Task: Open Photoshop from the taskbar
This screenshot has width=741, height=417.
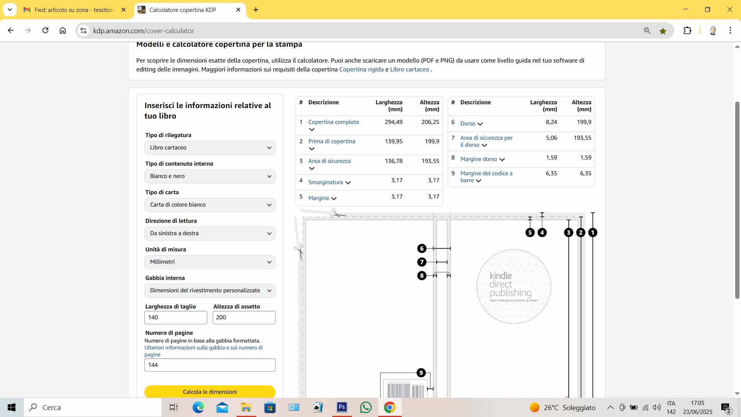Action: (342, 407)
